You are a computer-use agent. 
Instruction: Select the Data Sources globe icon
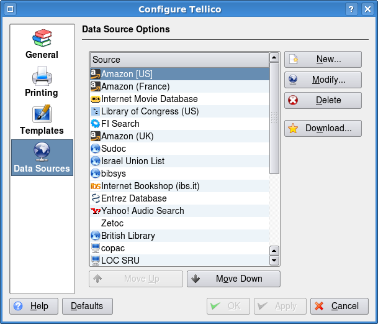click(x=42, y=152)
